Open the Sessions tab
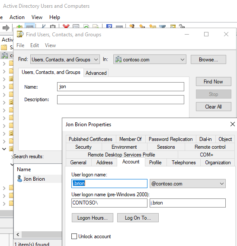 click(x=166, y=147)
